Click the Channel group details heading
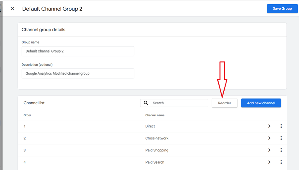The width and height of the screenshot is (299, 170). click(x=44, y=30)
